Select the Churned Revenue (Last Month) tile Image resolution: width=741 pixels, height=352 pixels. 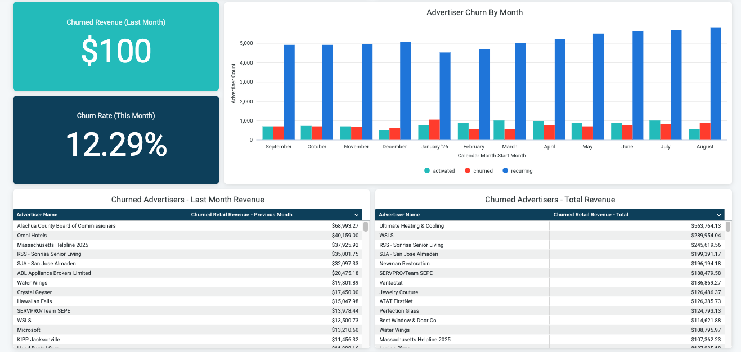tap(116, 46)
